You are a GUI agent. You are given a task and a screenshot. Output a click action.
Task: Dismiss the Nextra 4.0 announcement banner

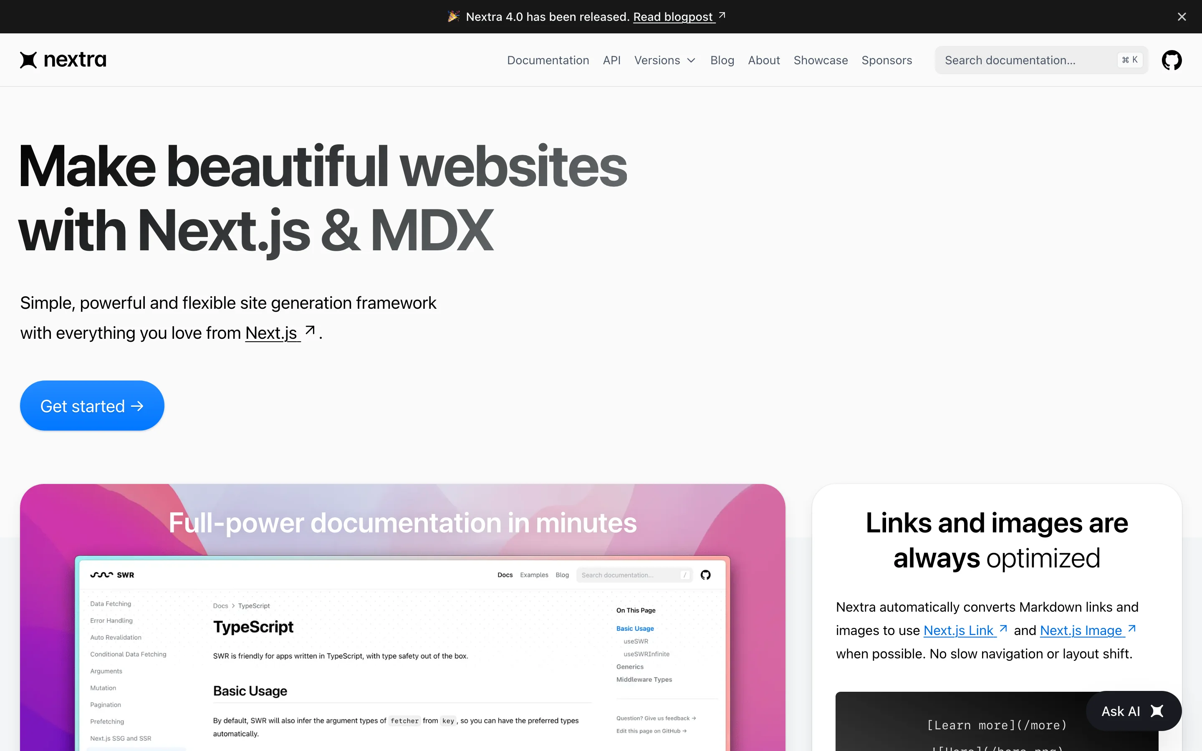pyautogui.click(x=1182, y=16)
